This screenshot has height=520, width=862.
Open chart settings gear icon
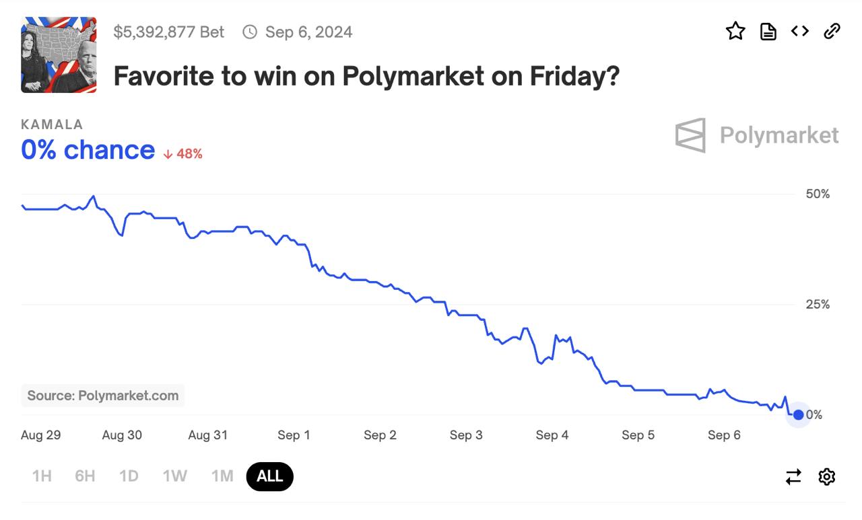[x=827, y=477]
